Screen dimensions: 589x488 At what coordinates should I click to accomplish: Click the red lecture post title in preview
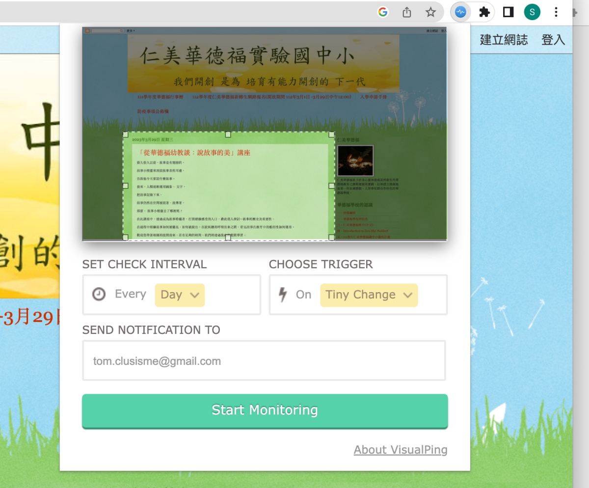(x=195, y=153)
